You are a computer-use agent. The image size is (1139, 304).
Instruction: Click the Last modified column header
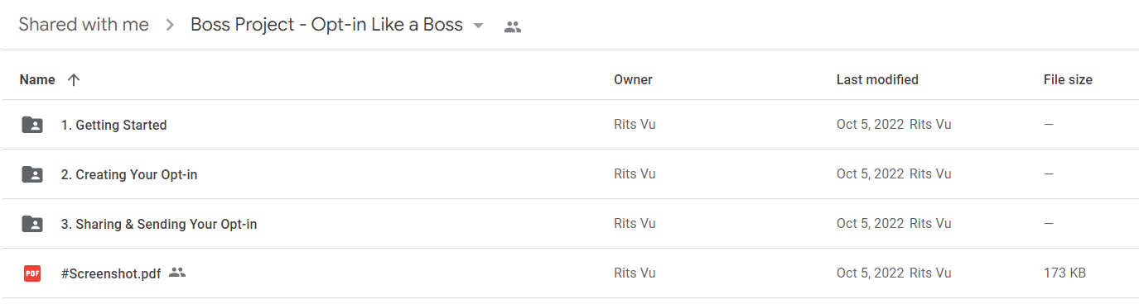click(877, 80)
